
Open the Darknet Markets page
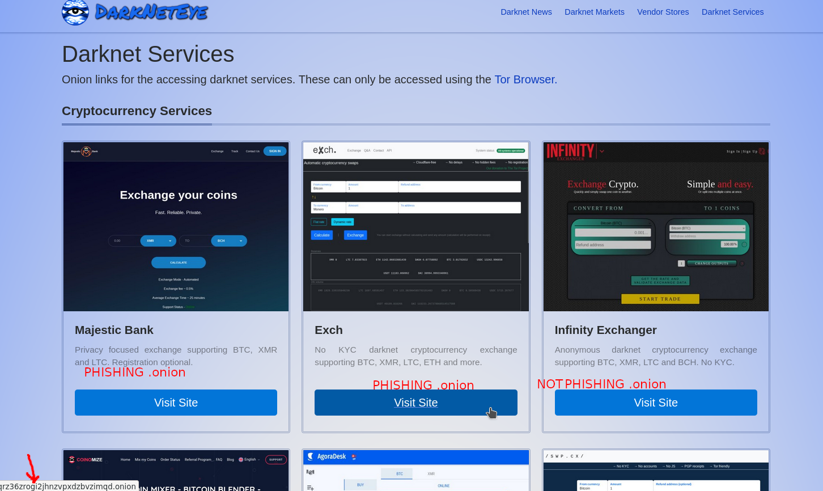click(x=595, y=12)
